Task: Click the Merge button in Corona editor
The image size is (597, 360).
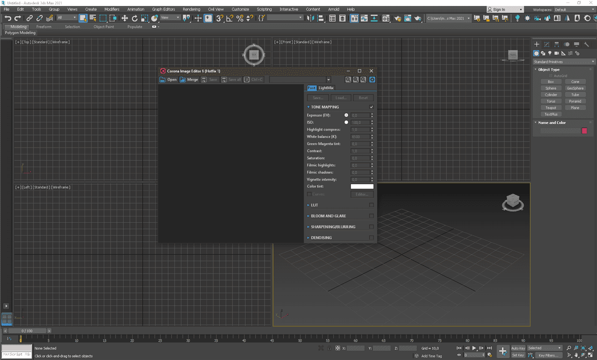Action: 189,79
